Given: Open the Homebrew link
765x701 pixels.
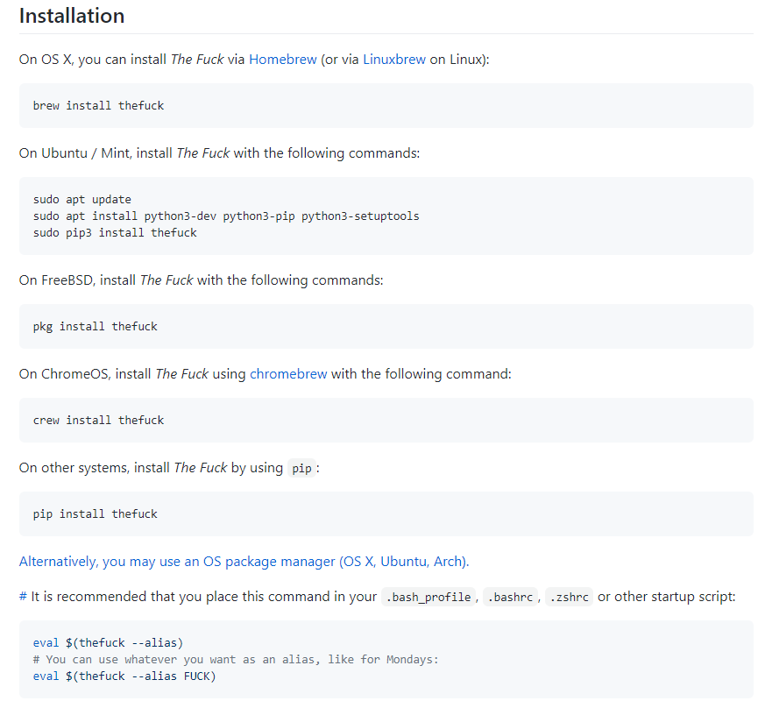Looking at the screenshot, I should point(282,60).
